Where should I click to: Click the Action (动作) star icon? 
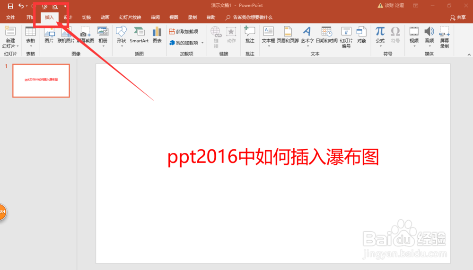(x=231, y=32)
